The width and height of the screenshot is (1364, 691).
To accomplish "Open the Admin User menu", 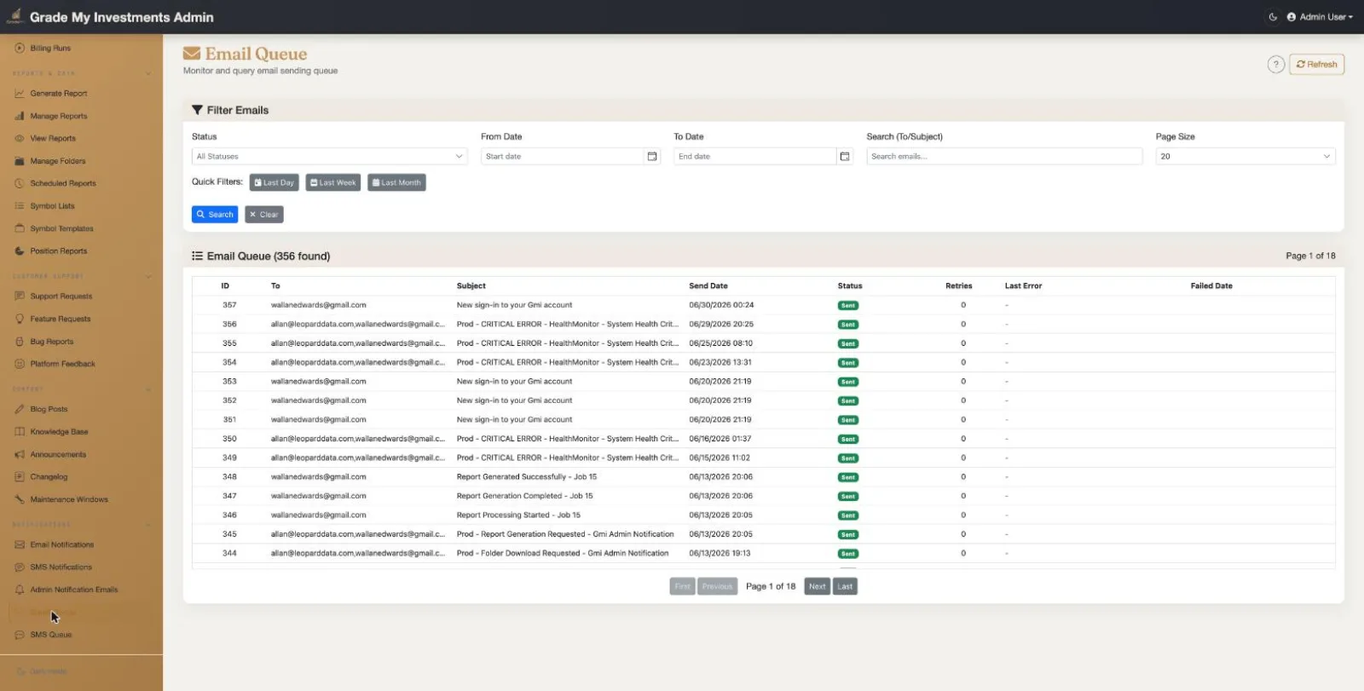I will pyautogui.click(x=1320, y=17).
